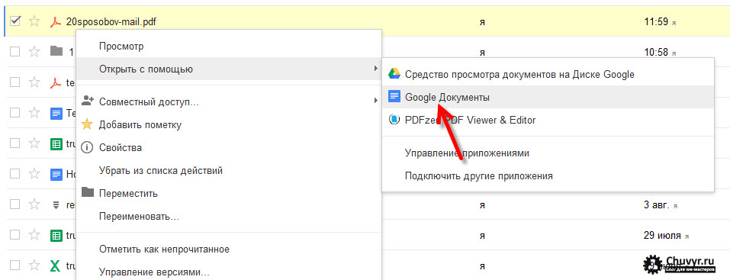730x280 pixels.
Task: Click owner "я" in the 20sposobov-mail.pdf row
Action: point(483,22)
